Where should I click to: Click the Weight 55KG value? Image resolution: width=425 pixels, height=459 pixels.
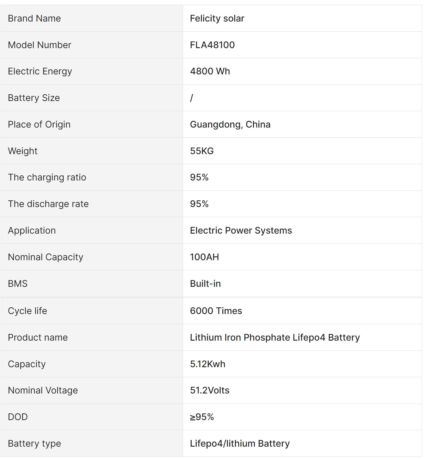[x=202, y=151]
